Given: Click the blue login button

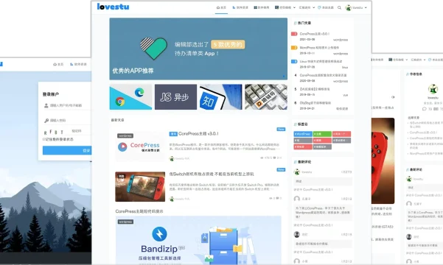Looking at the screenshot, I should pyautogui.click(x=67, y=150).
